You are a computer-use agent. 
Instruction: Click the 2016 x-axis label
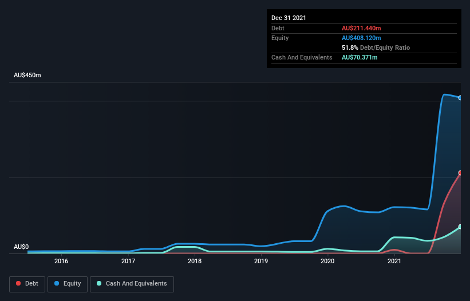[61, 261]
